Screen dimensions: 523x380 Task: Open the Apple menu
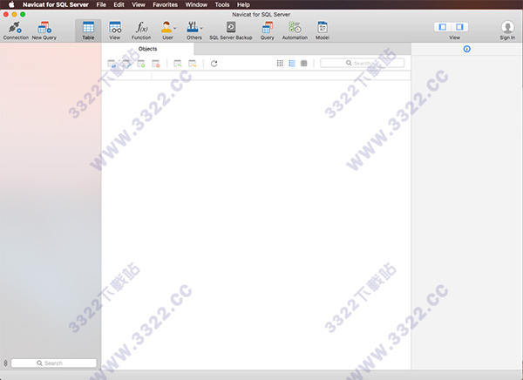click(x=11, y=4)
